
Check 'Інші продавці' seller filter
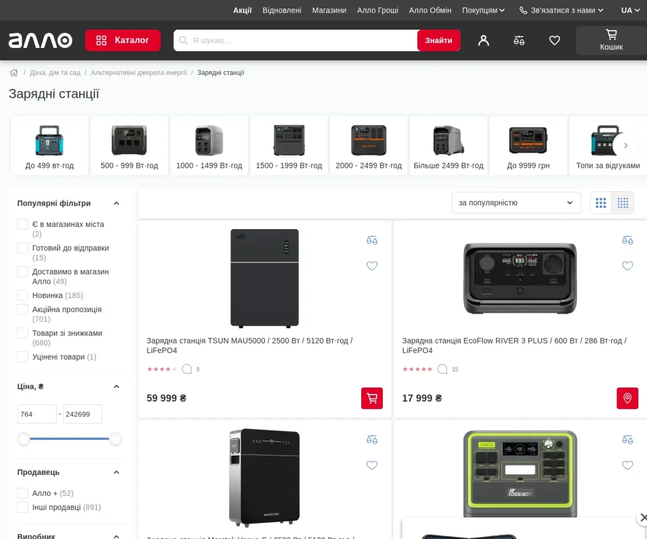[x=22, y=507]
